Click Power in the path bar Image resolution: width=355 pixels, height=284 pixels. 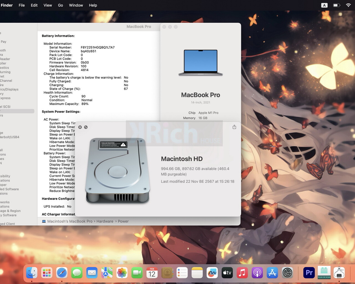tap(123, 221)
